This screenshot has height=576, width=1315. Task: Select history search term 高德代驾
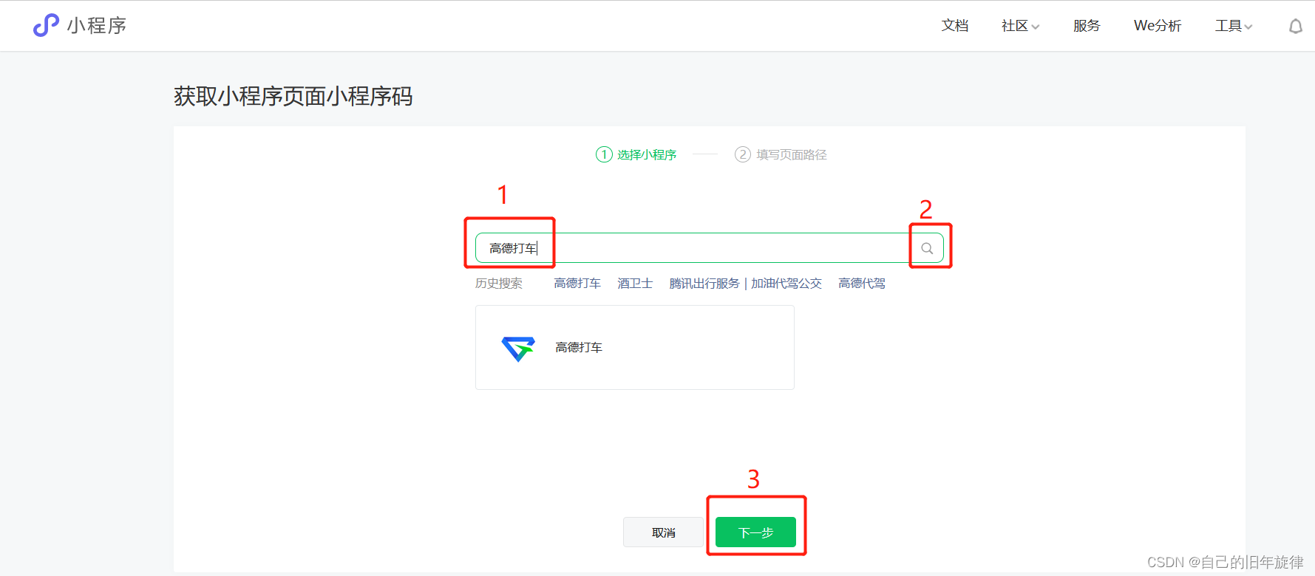862,284
